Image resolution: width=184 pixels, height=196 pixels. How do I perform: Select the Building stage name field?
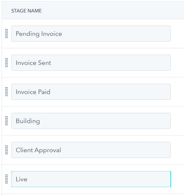[91, 121]
